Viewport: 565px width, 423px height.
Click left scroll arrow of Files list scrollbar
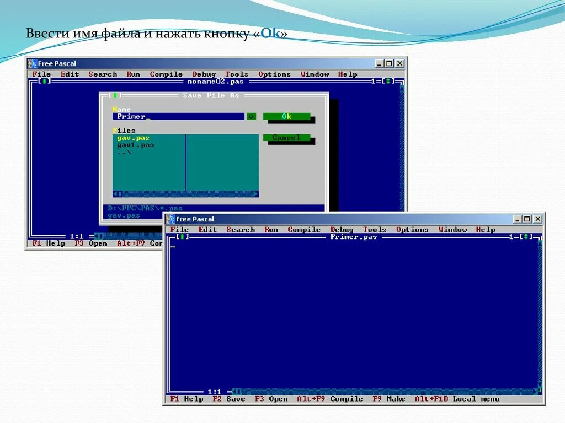[115, 194]
